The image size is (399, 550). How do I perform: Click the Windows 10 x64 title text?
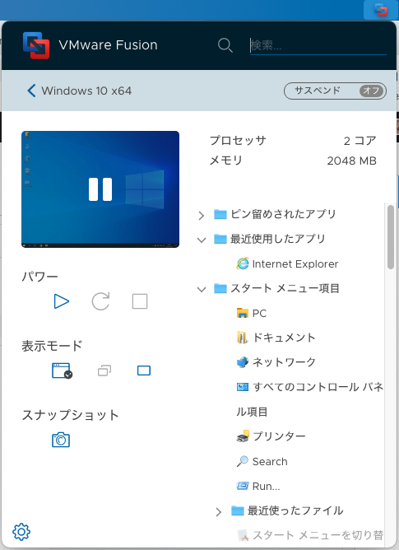(86, 91)
